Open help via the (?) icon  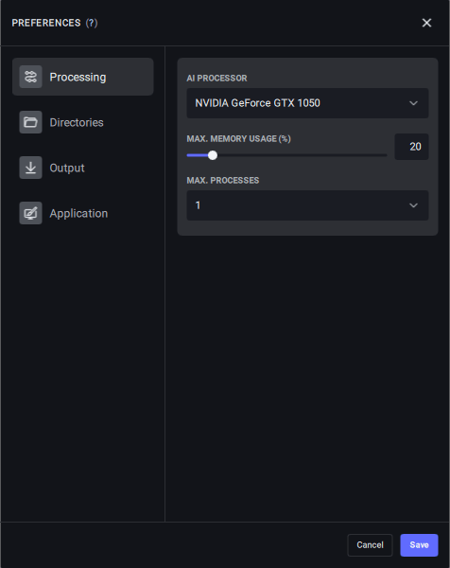[92, 23]
